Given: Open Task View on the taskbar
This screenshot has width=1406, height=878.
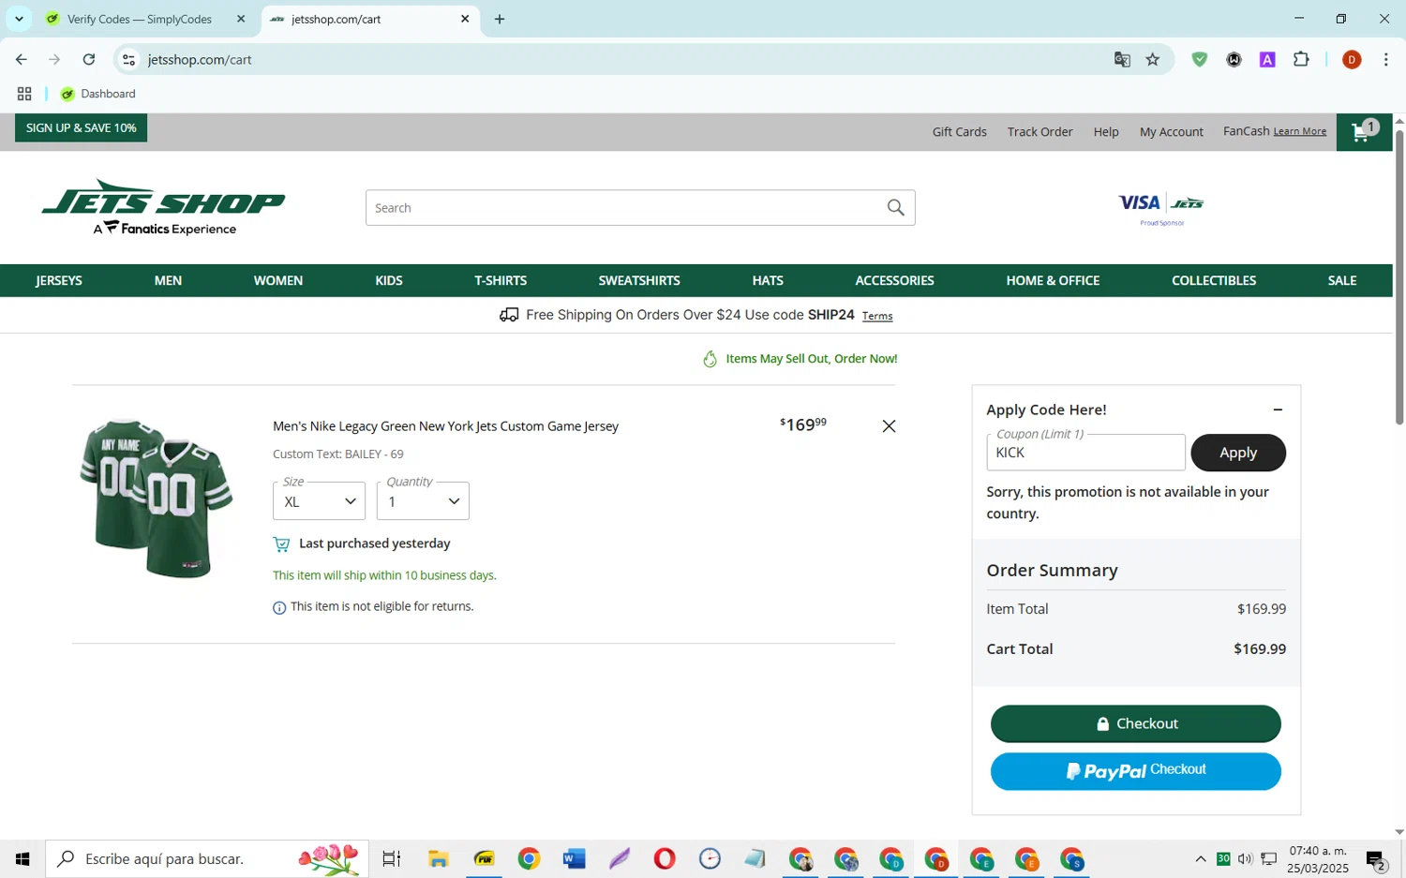Looking at the screenshot, I should click(x=392, y=858).
